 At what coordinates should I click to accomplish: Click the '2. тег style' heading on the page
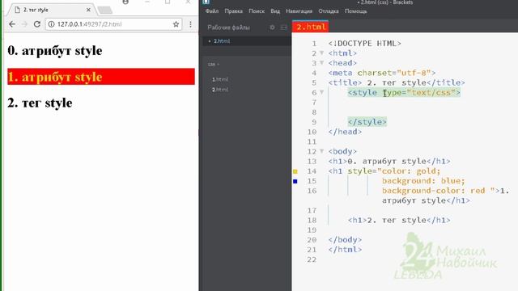click(x=40, y=103)
